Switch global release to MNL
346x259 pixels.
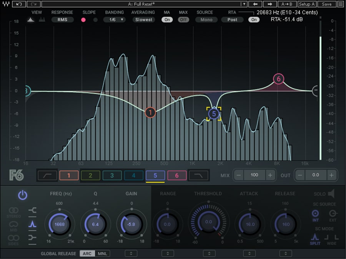(x=102, y=254)
